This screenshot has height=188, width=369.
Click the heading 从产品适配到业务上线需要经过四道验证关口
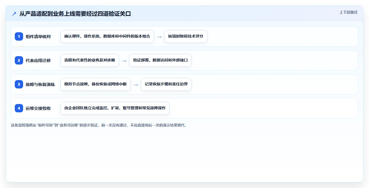pos(75,14)
